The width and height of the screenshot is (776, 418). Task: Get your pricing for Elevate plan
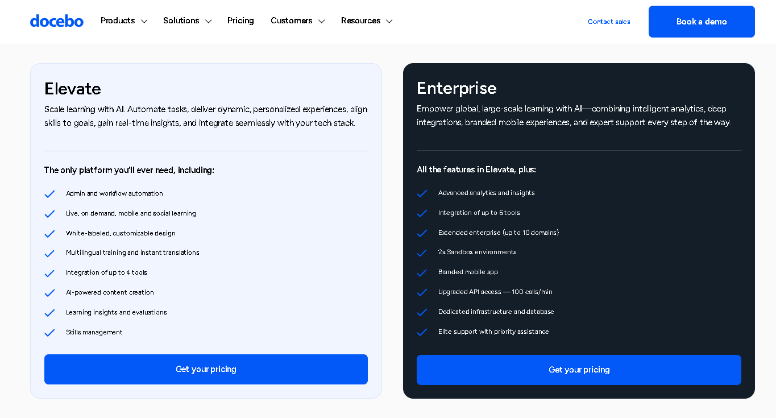pos(206,369)
